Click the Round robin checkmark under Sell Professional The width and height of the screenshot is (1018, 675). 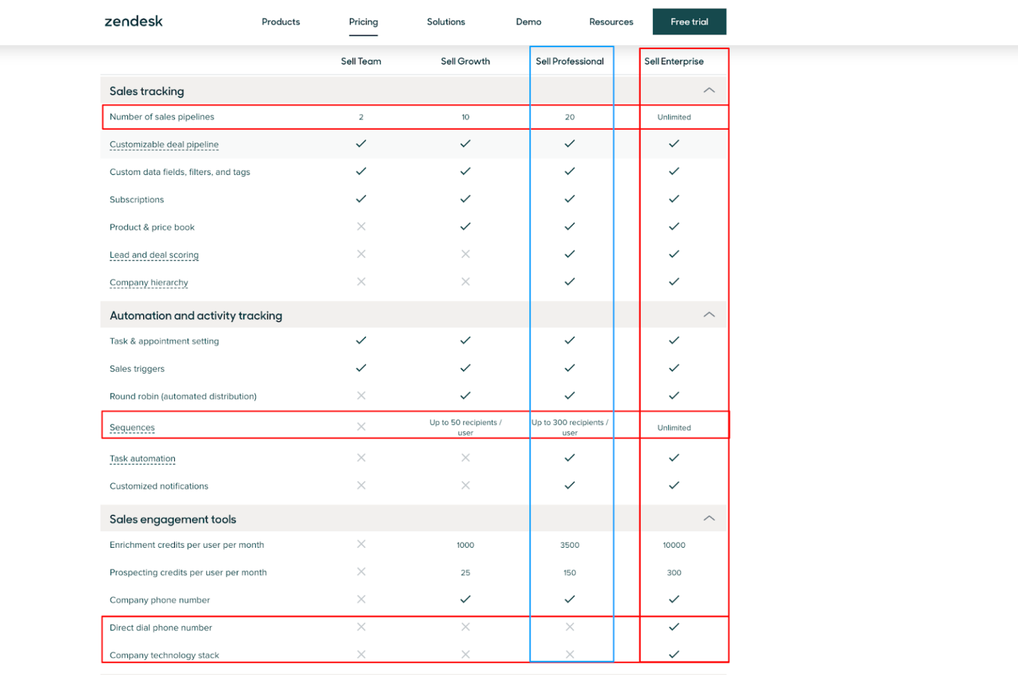[x=569, y=395]
